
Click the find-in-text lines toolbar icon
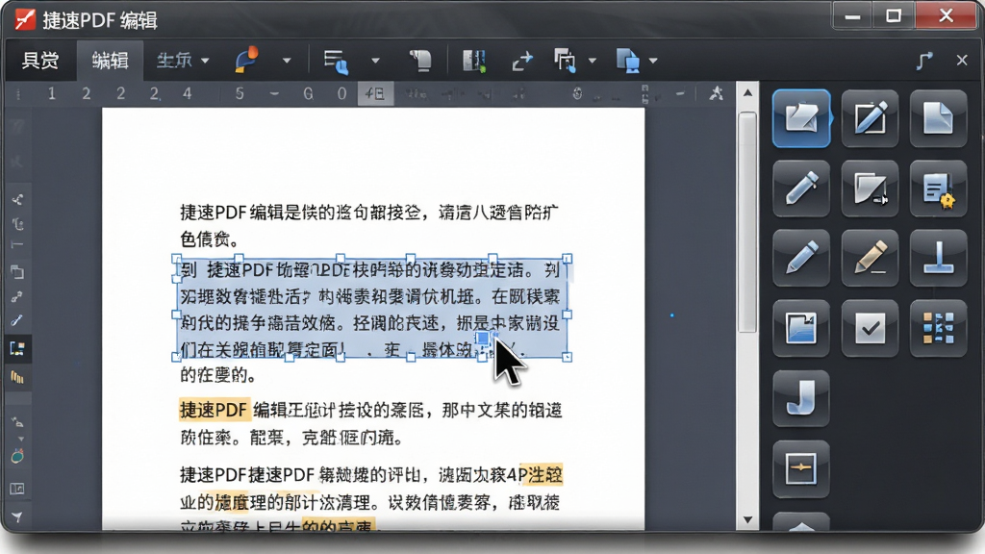pos(336,61)
